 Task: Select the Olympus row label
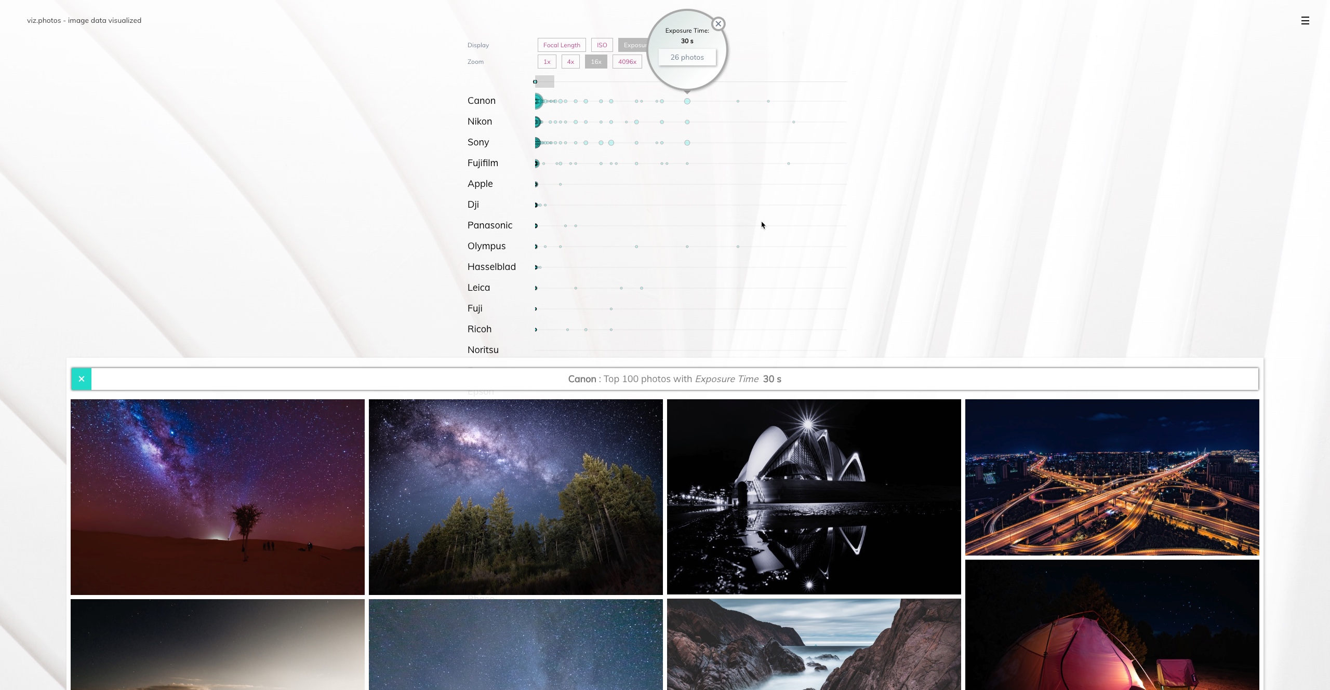pyautogui.click(x=487, y=246)
